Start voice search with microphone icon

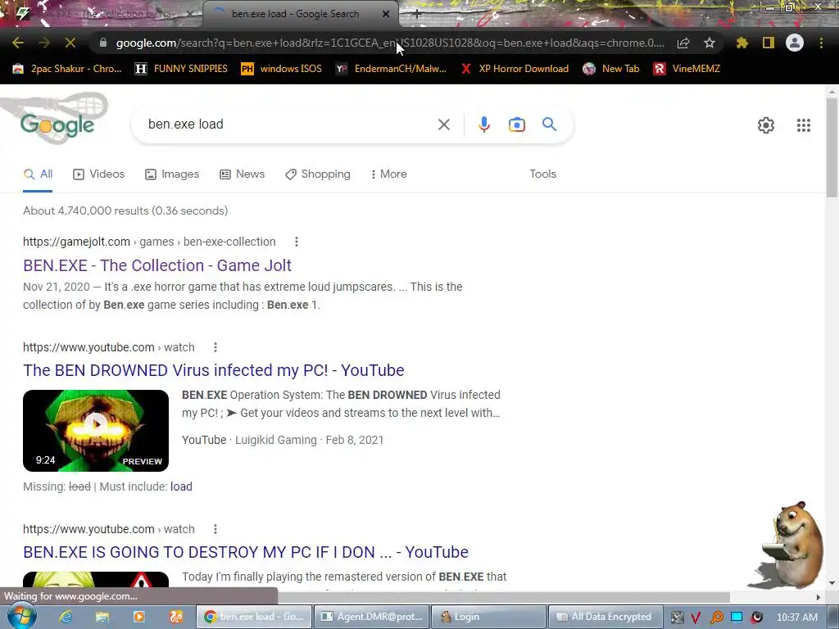click(x=483, y=124)
